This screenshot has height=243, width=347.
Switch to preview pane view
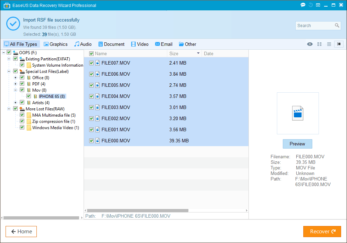pos(339,44)
